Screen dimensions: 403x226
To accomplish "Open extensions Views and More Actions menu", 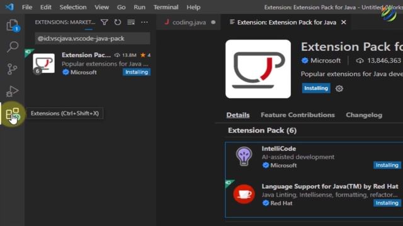I will click(x=144, y=23).
